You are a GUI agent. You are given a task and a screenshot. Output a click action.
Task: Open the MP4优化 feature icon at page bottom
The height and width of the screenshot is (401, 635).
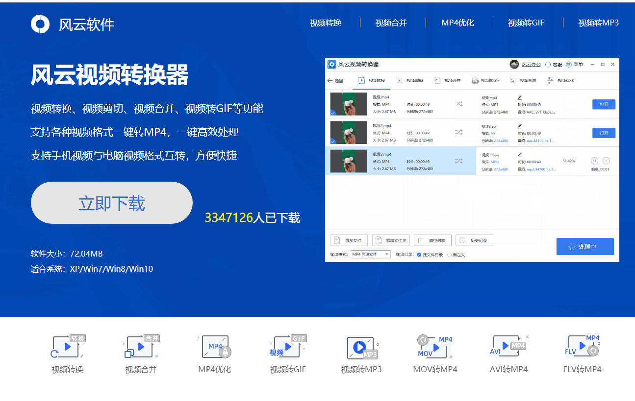tap(214, 347)
